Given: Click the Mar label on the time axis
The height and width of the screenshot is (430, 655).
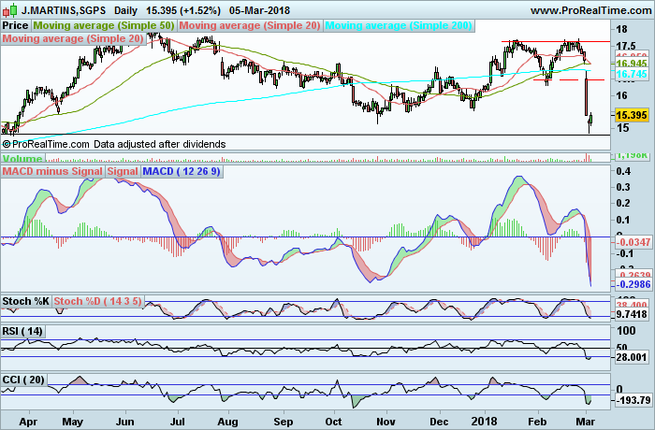Looking at the screenshot, I should (585, 421).
